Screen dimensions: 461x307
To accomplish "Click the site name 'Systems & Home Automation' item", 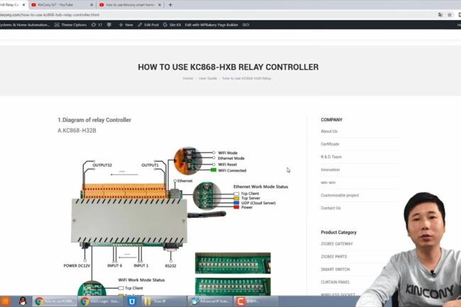I will (x=25, y=25).
